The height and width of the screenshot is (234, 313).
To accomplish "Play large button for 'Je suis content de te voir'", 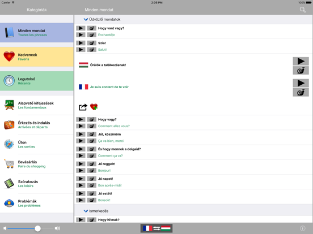I will (301, 83).
